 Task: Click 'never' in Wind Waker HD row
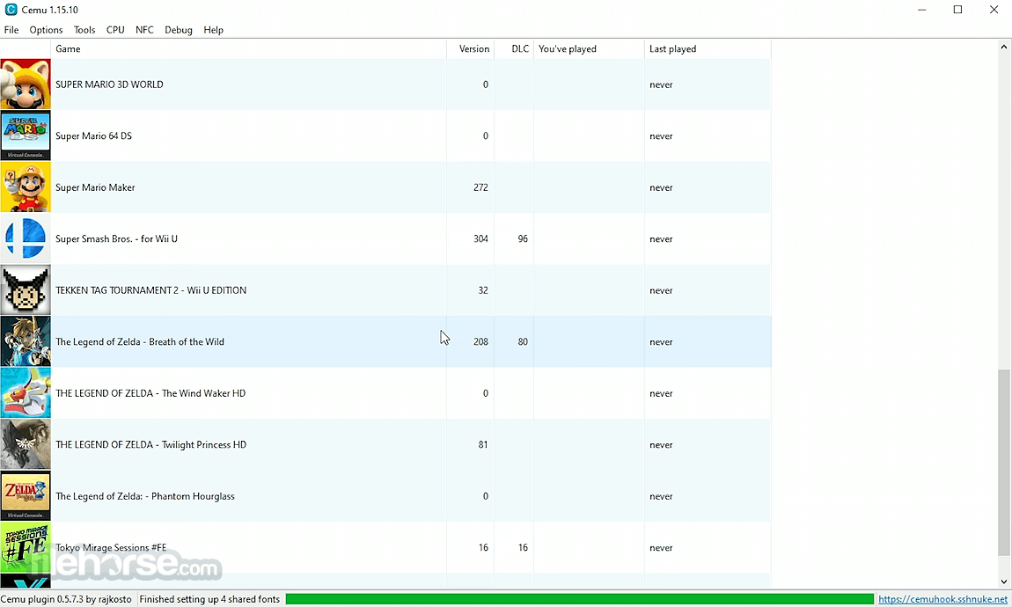coord(661,393)
